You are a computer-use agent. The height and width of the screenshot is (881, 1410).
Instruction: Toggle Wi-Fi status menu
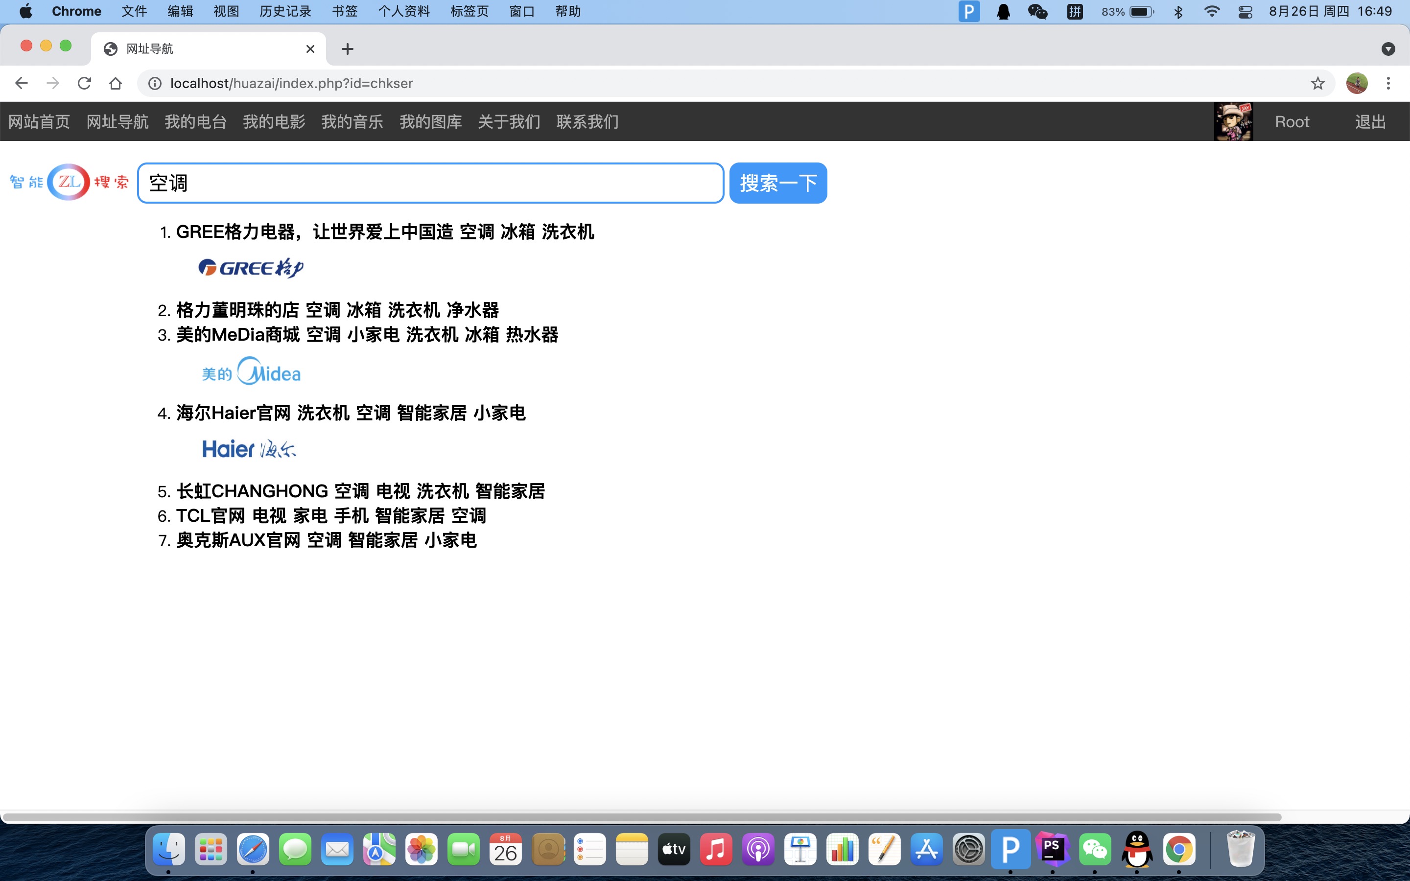[x=1212, y=12]
